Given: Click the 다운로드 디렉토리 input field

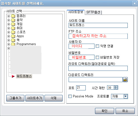Looking at the screenshot, I should tap(96, 80).
